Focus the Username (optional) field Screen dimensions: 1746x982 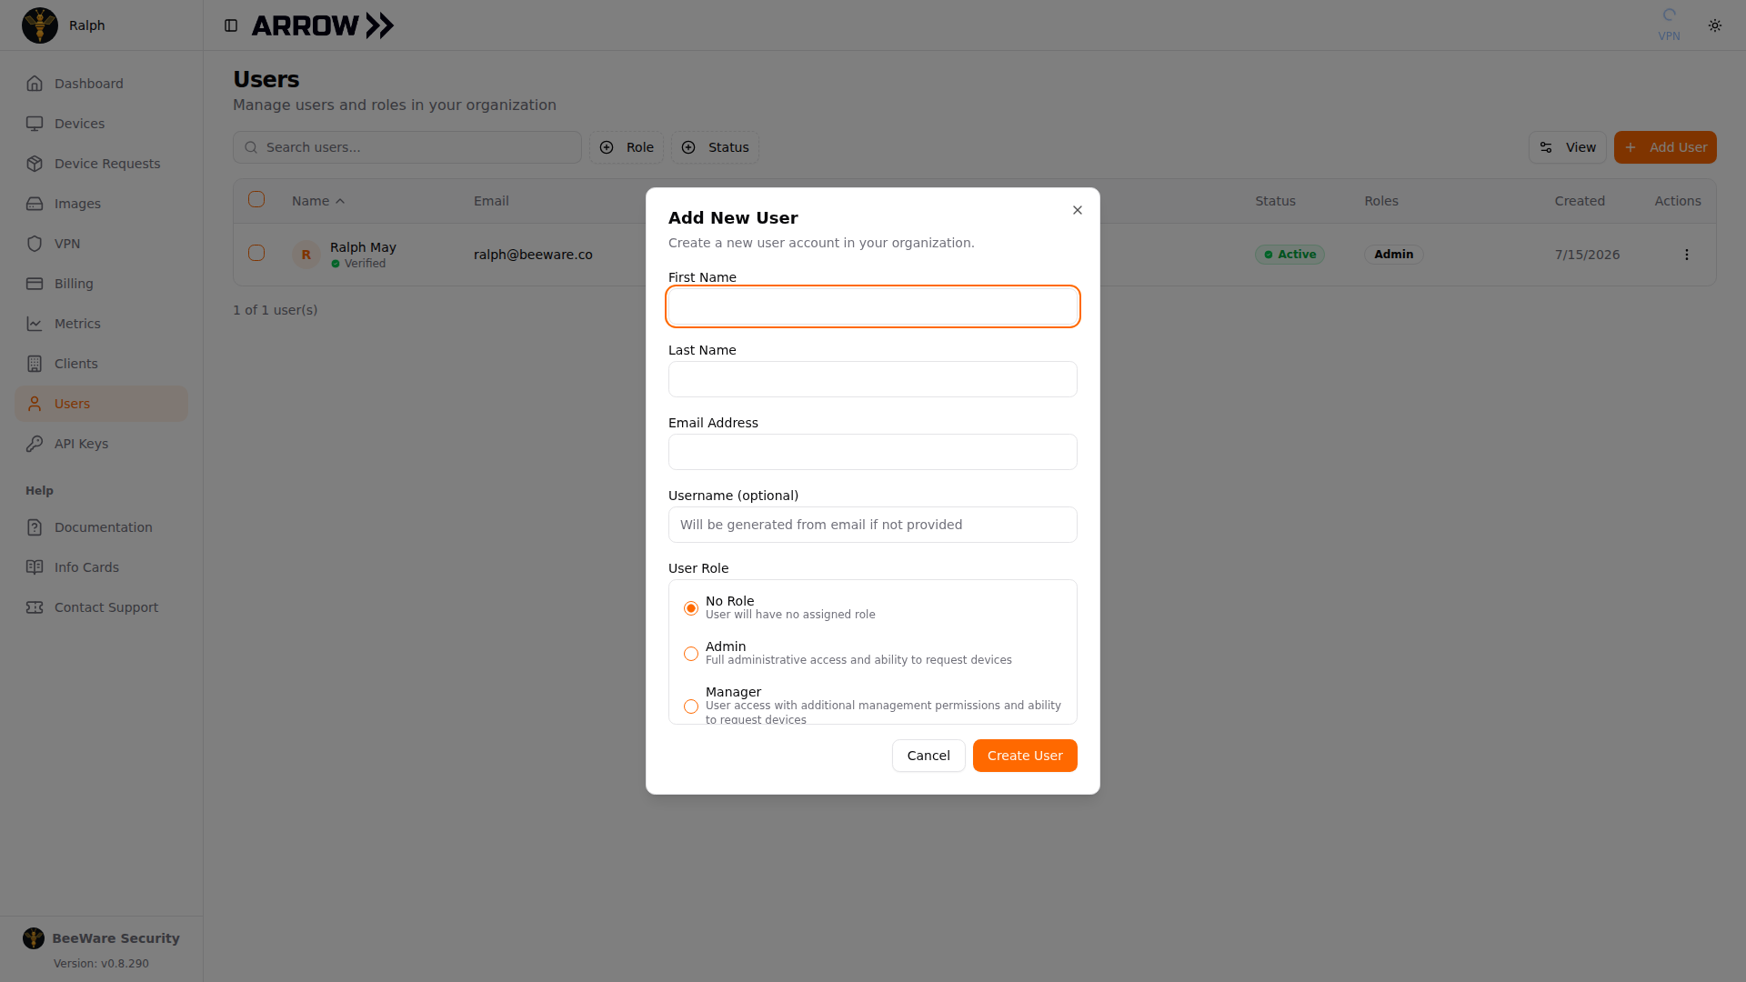873,525
